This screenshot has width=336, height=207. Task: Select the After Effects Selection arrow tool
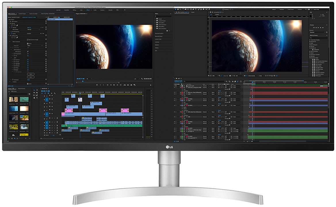176,9
